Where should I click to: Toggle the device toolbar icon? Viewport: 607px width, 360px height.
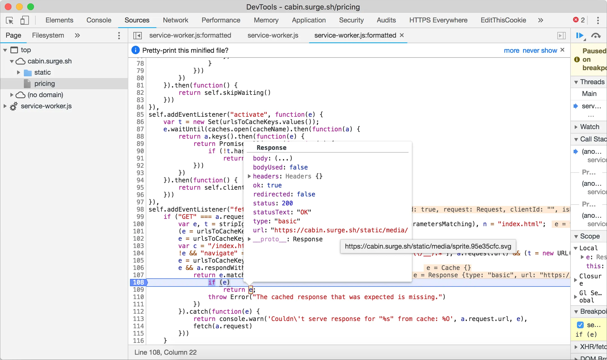click(x=24, y=20)
